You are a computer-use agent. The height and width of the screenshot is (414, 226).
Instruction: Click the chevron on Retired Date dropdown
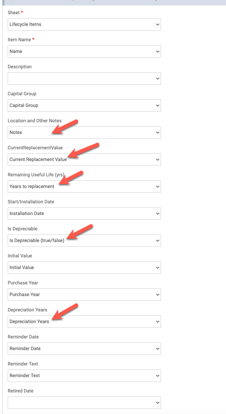pos(157,403)
